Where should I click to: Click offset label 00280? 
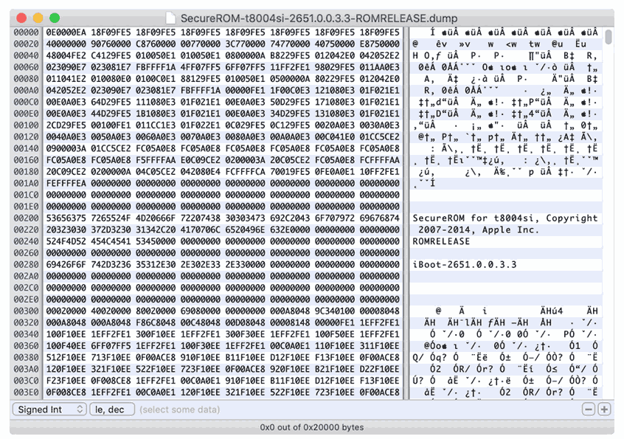click(x=27, y=265)
